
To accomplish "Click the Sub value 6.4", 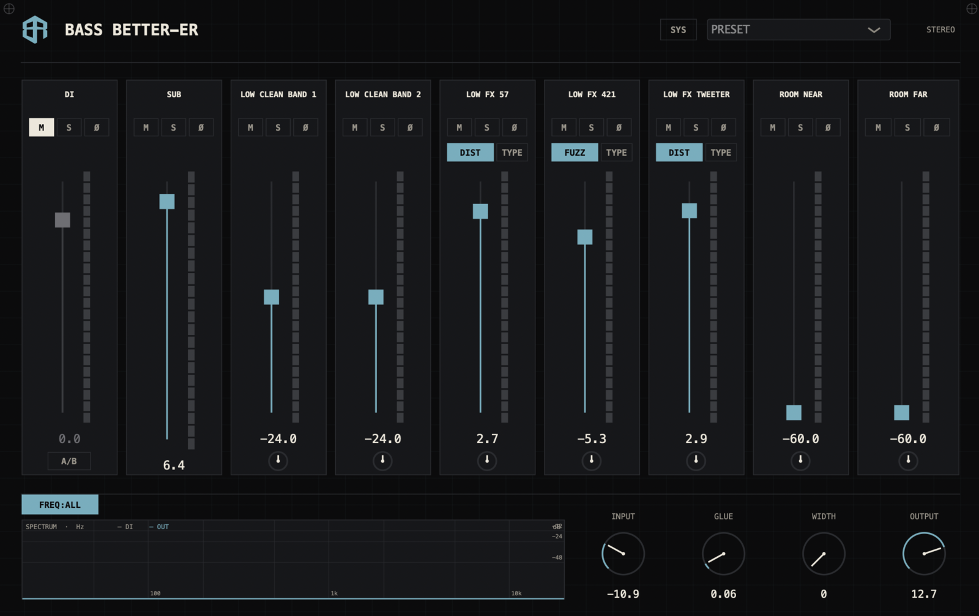I will tap(174, 465).
